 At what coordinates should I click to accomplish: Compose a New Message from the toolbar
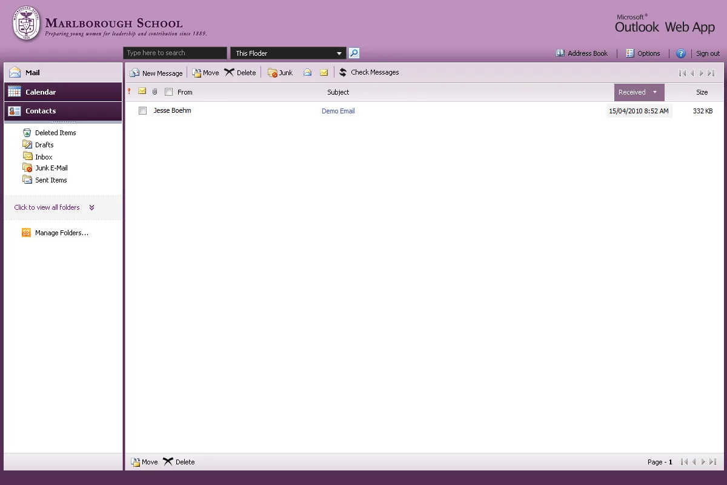pos(156,73)
